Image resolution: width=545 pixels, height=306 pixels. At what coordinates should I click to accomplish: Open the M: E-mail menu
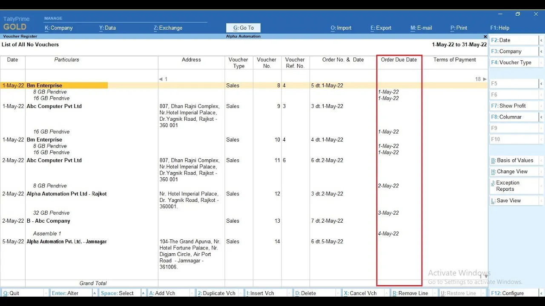pos(421,28)
